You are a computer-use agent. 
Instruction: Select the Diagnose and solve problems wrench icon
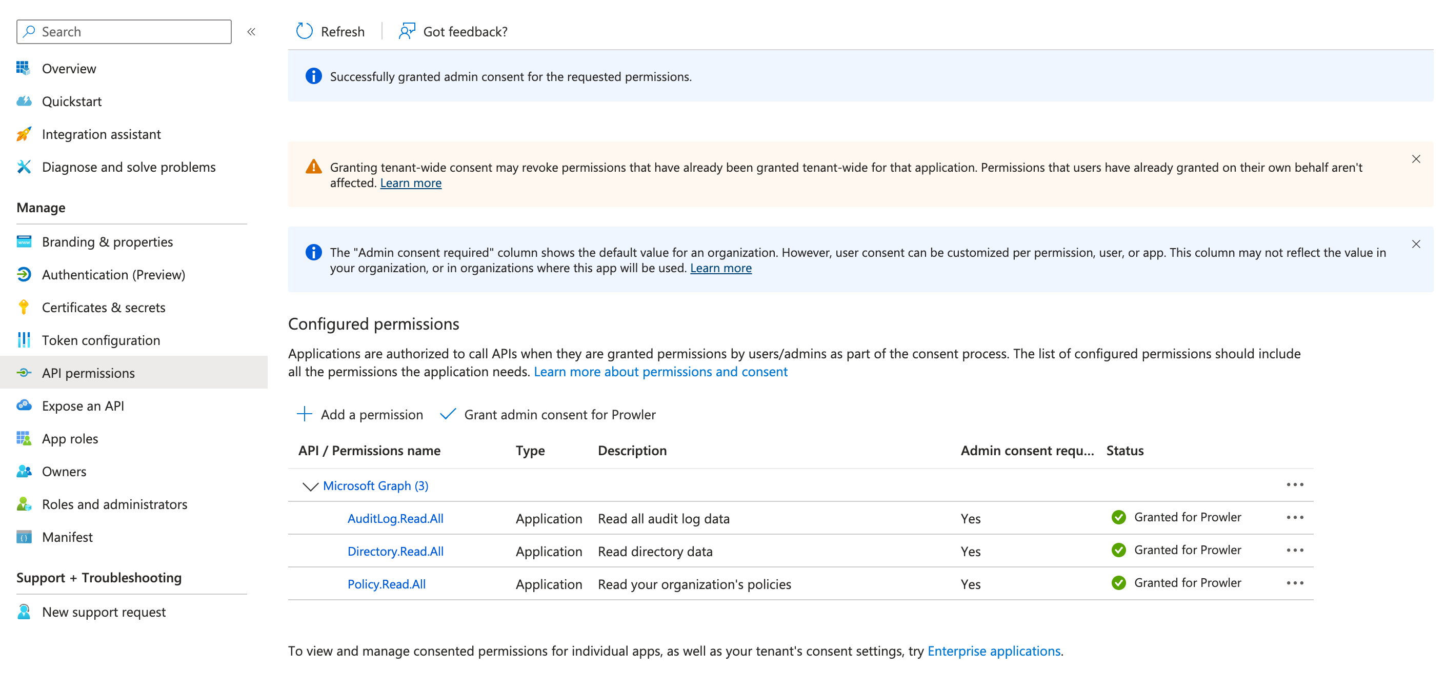pos(24,166)
